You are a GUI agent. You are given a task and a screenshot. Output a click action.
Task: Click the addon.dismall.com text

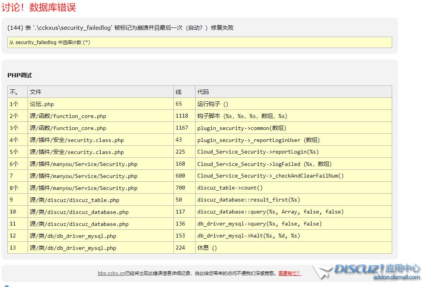pyautogui.click(x=396, y=277)
